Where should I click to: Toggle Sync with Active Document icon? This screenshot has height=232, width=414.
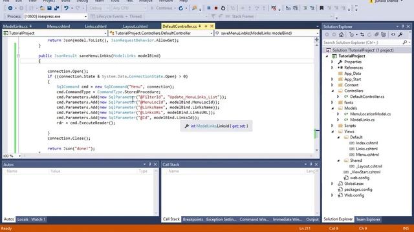click(362, 34)
